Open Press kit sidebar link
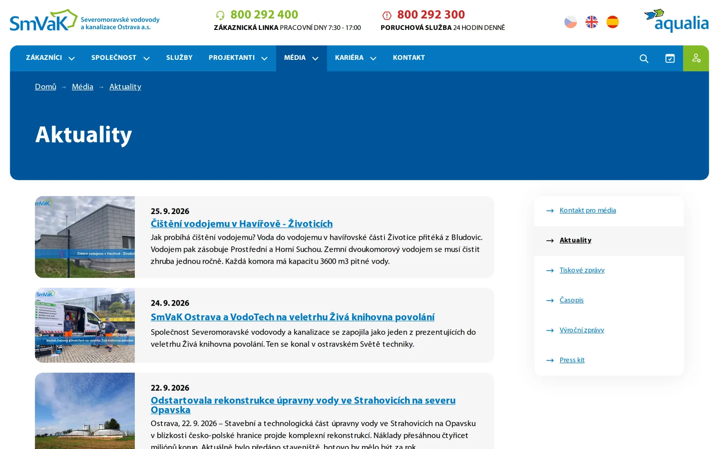The width and height of the screenshot is (719, 449). [x=572, y=360]
